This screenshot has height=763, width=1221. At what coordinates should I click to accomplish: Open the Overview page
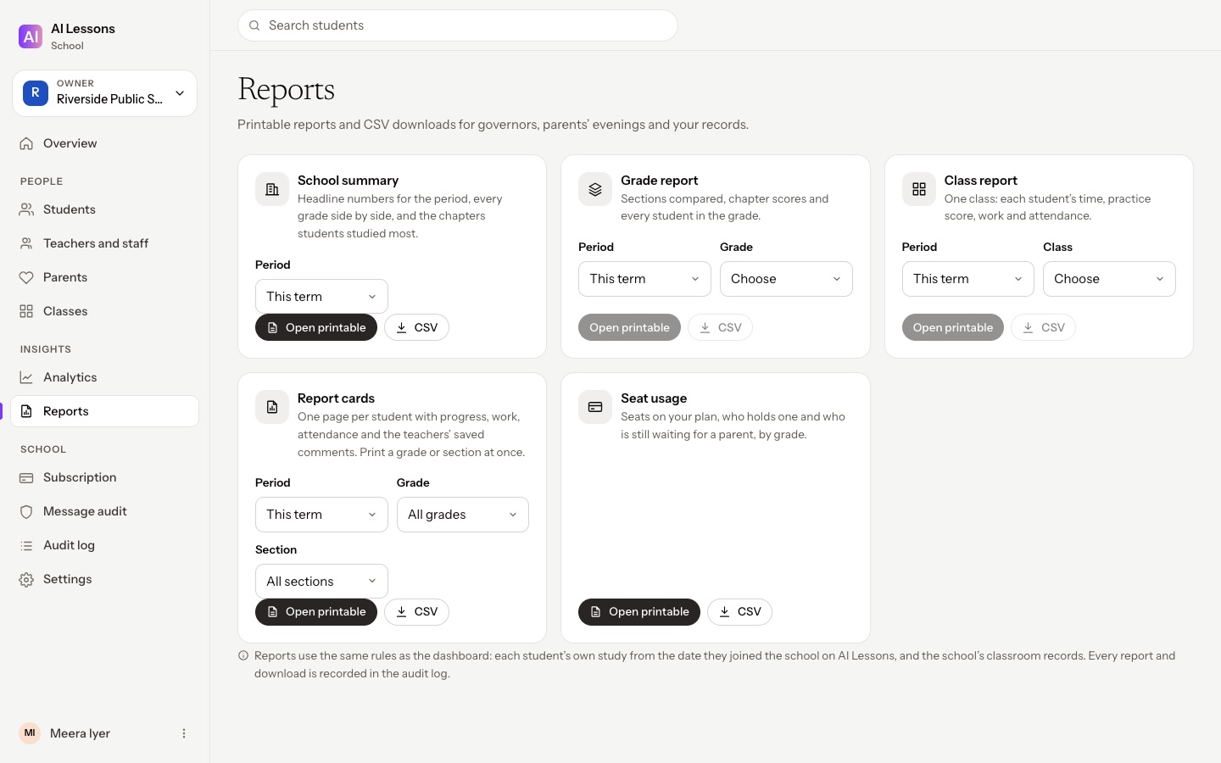pyautogui.click(x=105, y=143)
